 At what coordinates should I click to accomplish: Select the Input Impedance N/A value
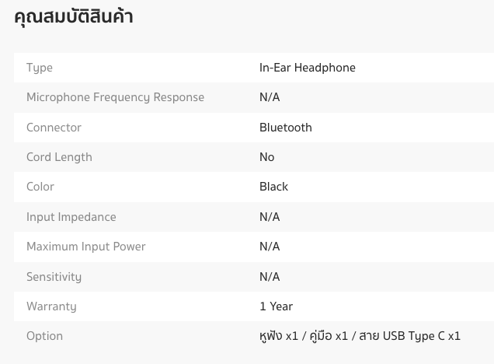tap(269, 217)
